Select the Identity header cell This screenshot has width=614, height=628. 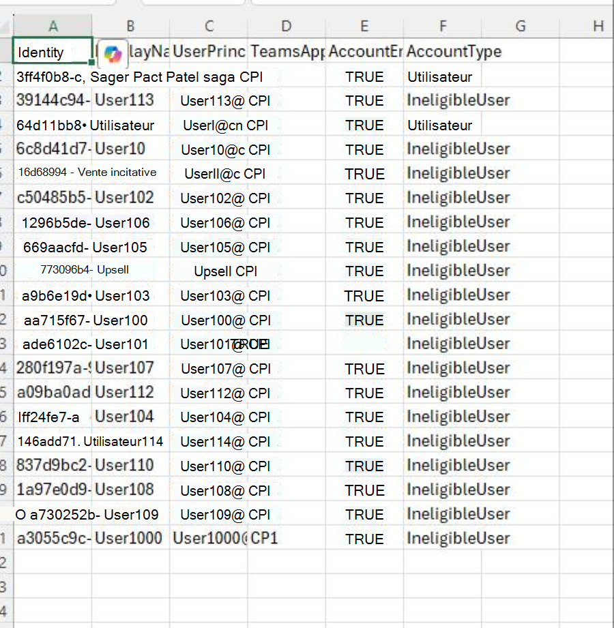point(53,50)
